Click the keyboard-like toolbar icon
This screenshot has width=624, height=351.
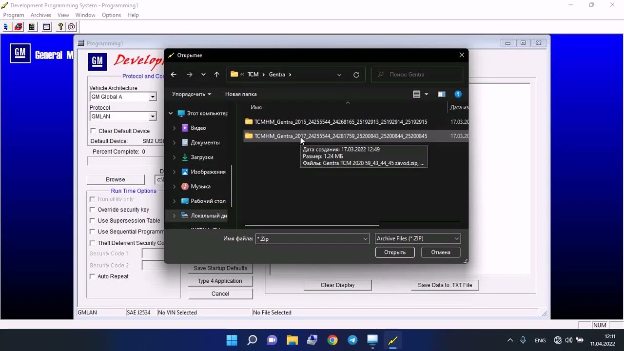(x=46, y=27)
